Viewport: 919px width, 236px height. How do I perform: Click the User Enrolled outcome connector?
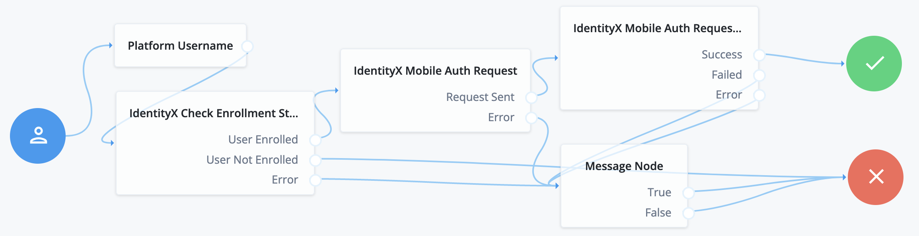[x=315, y=140]
